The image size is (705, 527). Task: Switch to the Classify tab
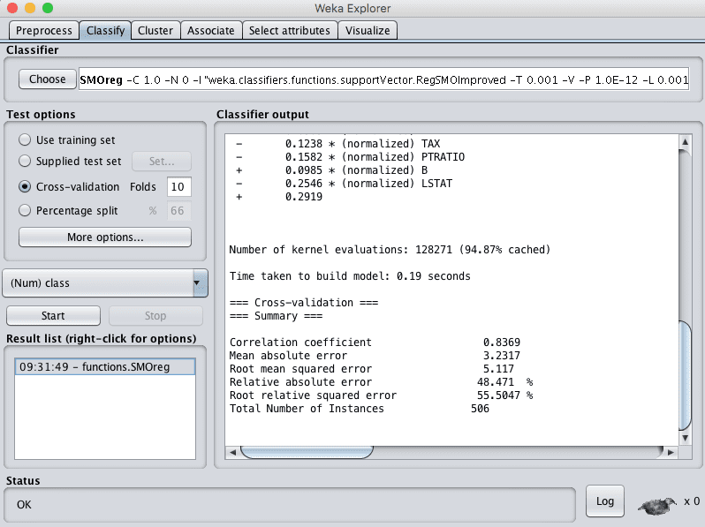pos(105,31)
